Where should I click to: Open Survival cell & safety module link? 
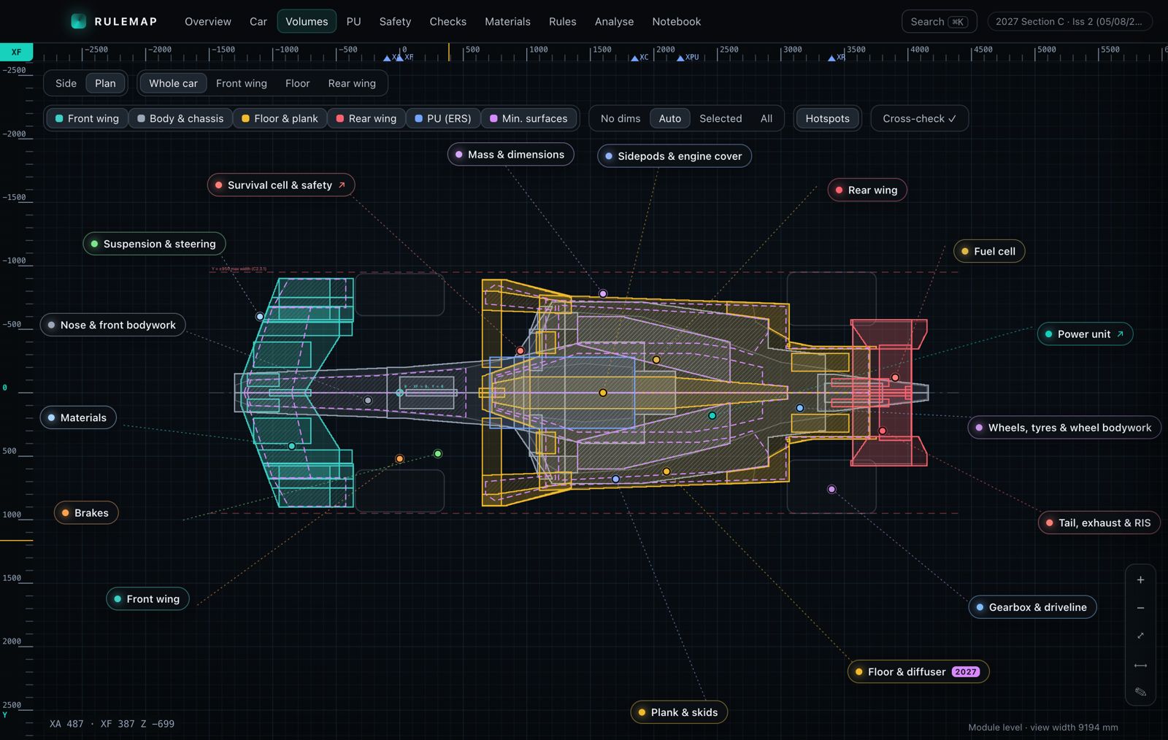coord(281,185)
